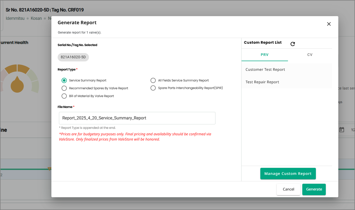Select All Fields Service Summary Report
355x210 pixels.
point(153,80)
